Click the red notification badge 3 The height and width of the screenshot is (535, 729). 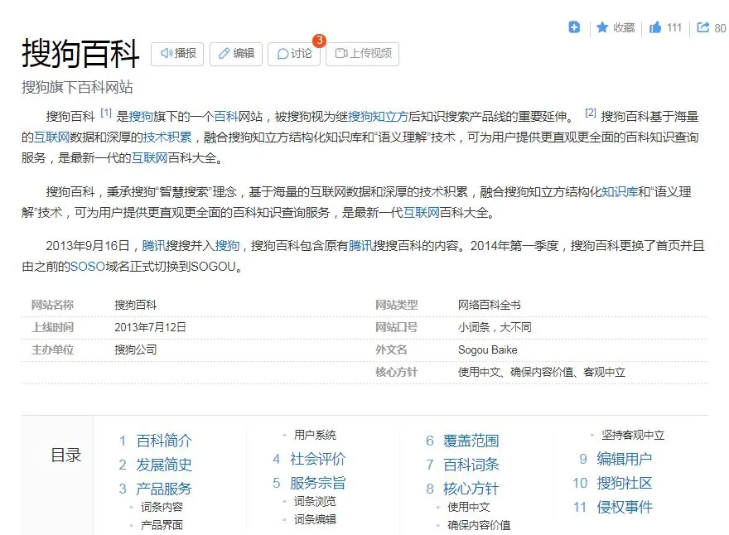point(320,41)
